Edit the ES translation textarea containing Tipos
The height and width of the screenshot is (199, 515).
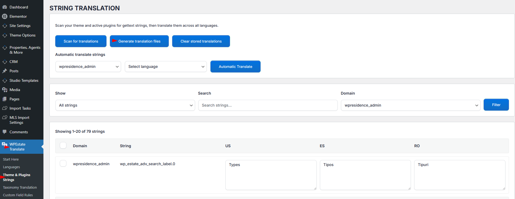[x=365, y=175]
